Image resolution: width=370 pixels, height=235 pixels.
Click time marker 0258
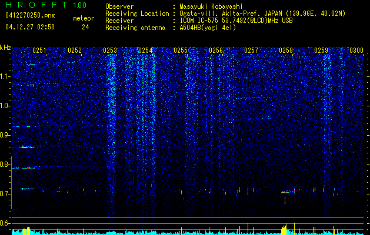[286, 51]
